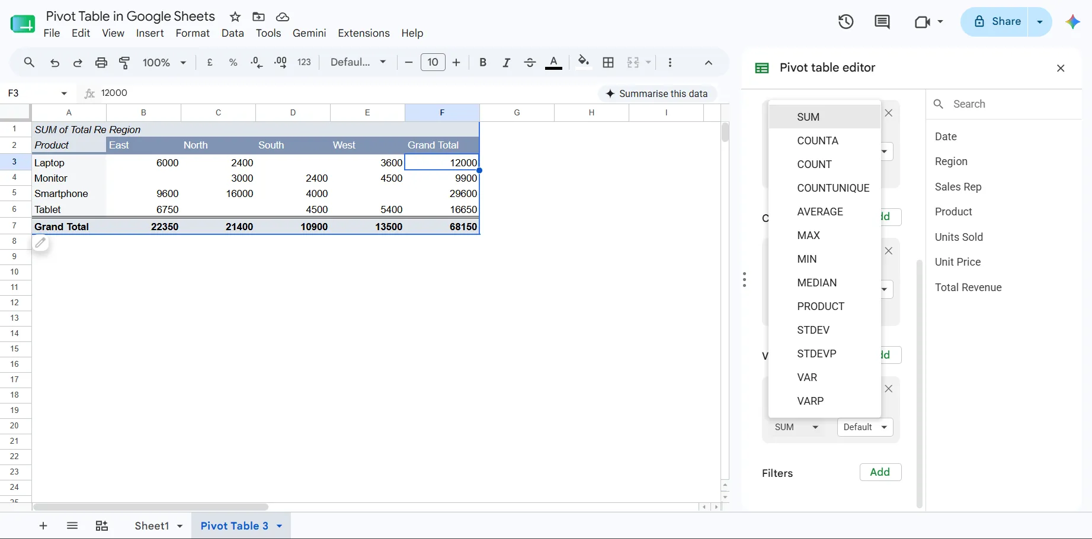
Task: Open more number formats (123)
Action: pos(304,62)
